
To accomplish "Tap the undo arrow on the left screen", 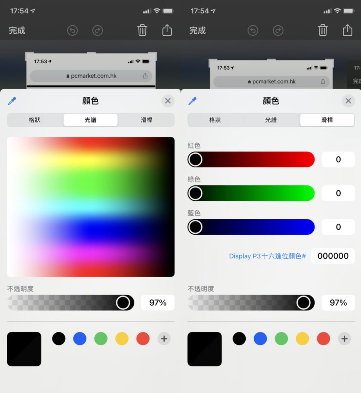I will click(72, 31).
